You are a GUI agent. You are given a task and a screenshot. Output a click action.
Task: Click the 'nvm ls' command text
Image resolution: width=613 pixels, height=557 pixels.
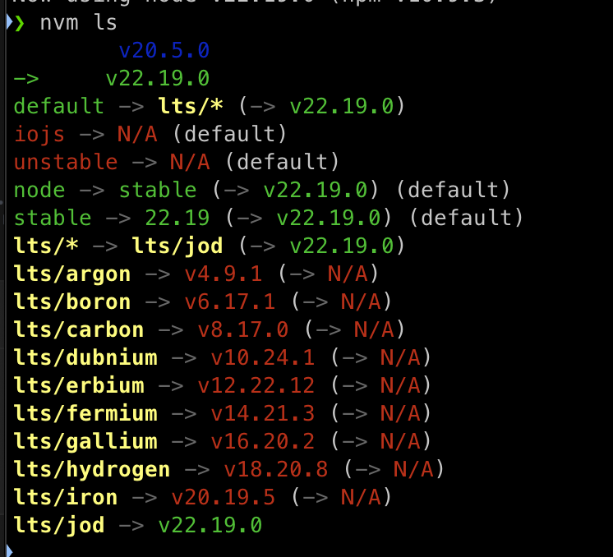tap(79, 22)
